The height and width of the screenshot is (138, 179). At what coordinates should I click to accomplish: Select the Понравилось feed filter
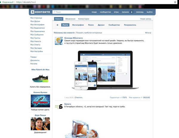[130, 25]
